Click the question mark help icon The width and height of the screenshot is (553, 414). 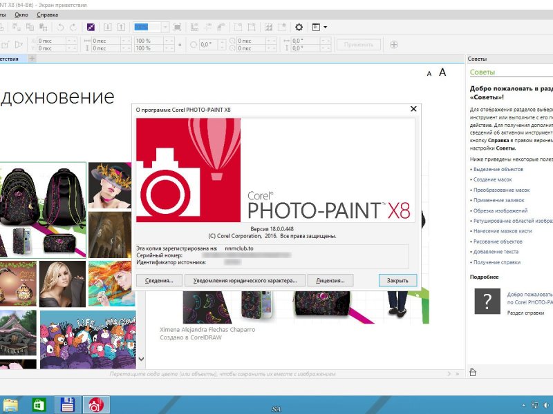tap(487, 301)
